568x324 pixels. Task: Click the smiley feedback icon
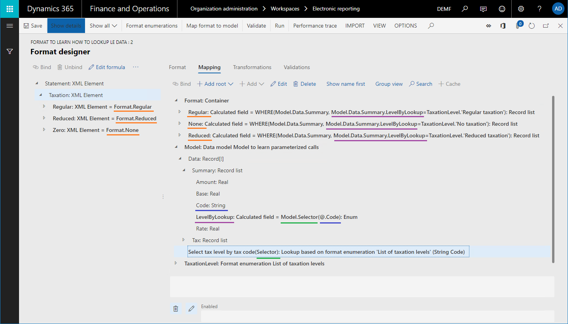(x=502, y=9)
